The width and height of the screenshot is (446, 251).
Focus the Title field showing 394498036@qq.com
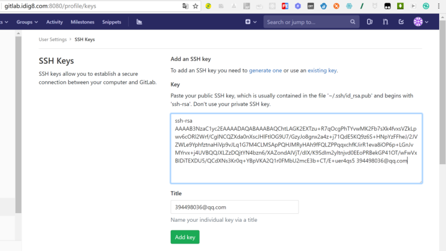click(x=234, y=207)
